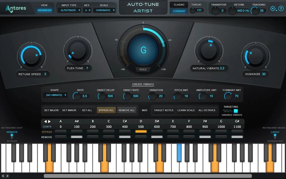Switch to Classic mode
The height and width of the screenshot is (179, 286).
point(179,5)
